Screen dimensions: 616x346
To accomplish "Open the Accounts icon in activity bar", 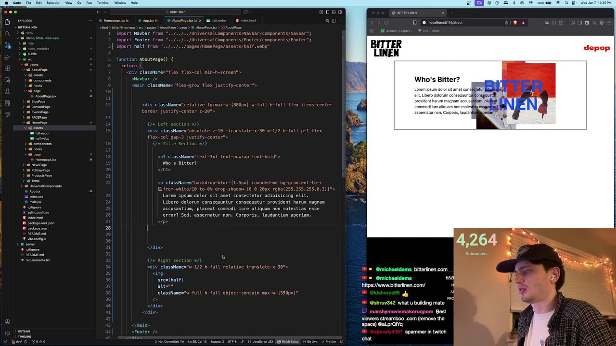I will (7, 322).
